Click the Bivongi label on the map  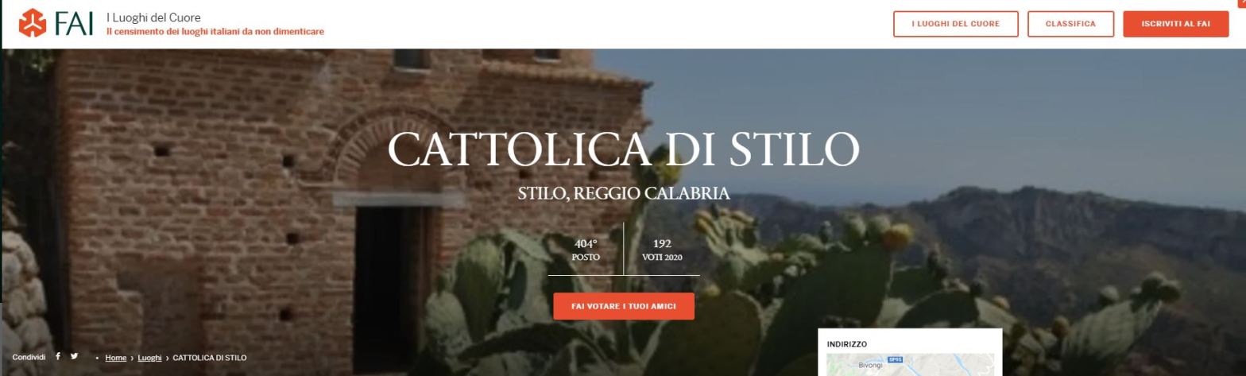870,366
